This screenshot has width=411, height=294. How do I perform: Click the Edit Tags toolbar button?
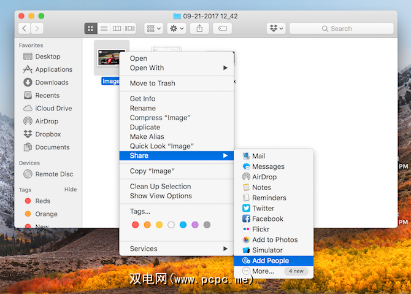(222, 28)
